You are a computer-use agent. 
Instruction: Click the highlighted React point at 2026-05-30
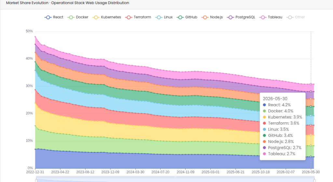(311, 157)
